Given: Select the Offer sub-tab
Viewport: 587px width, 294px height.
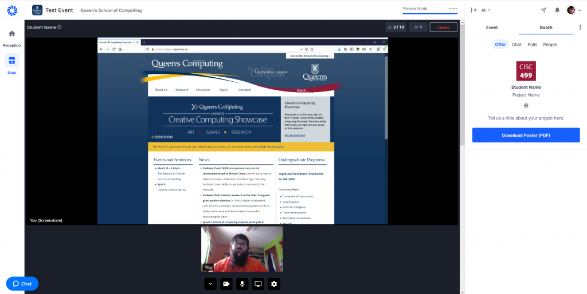Looking at the screenshot, I should tap(500, 45).
